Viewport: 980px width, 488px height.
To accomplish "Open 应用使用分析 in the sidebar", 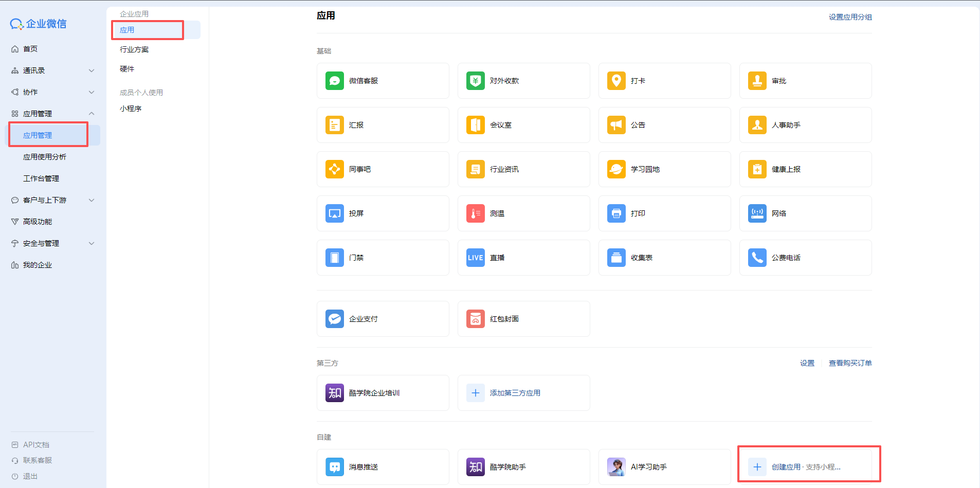I will (45, 157).
